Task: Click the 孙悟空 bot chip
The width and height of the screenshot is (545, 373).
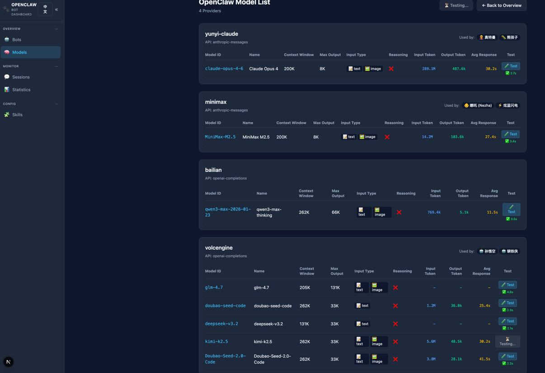Action: click(x=487, y=251)
